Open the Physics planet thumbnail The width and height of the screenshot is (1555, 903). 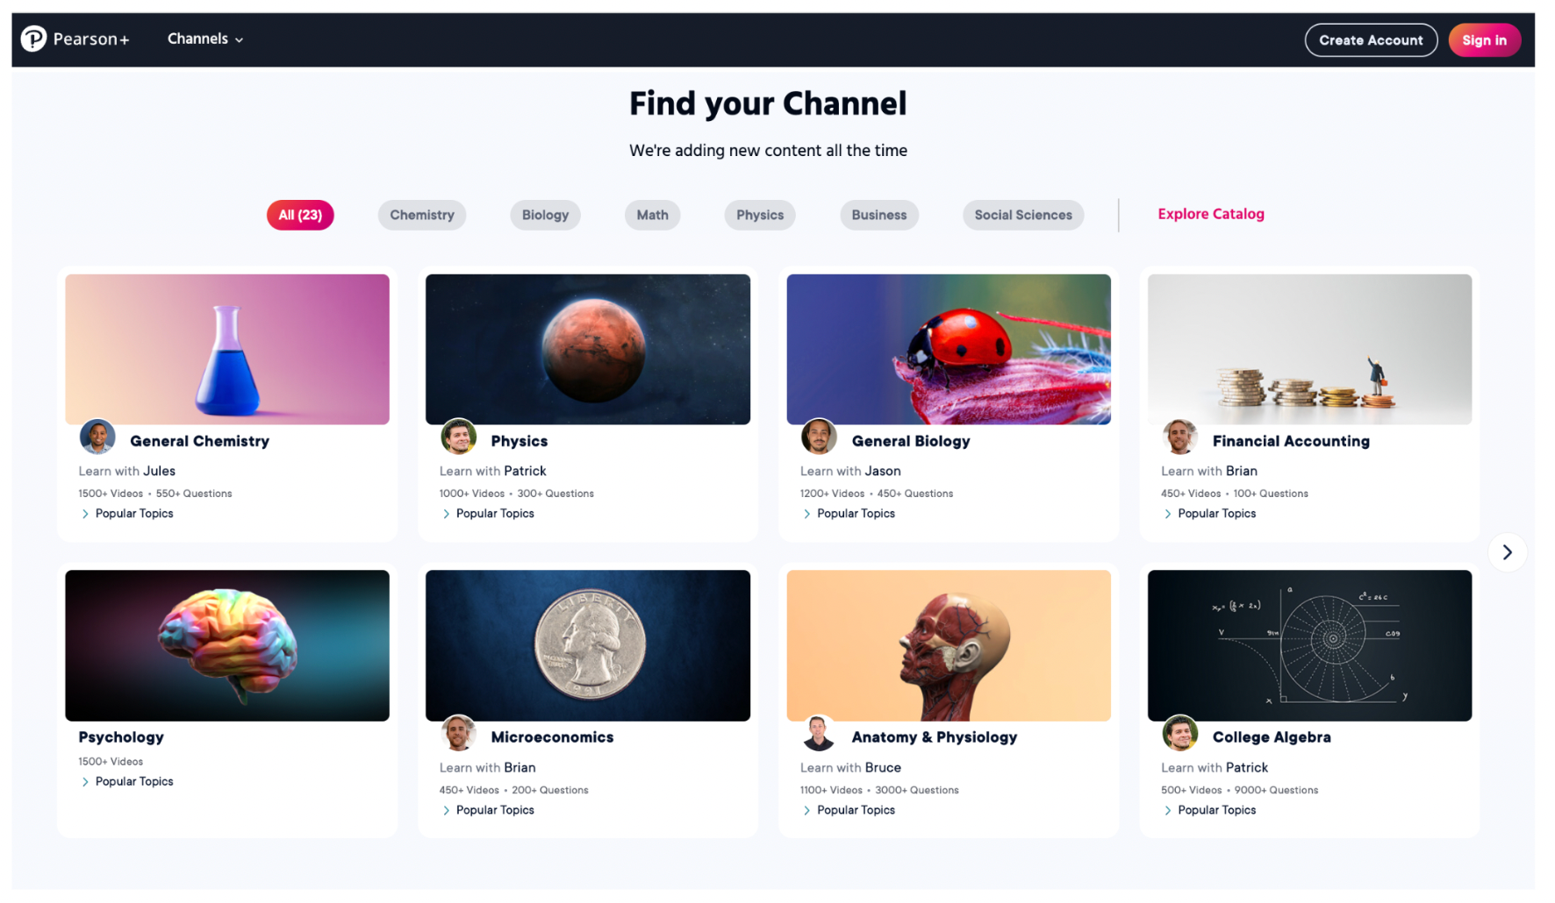(588, 350)
